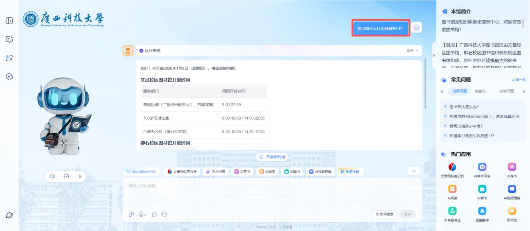Open the AI专题讲座 app icon
The height and width of the screenshot is (231, 530).
(452, 211)
